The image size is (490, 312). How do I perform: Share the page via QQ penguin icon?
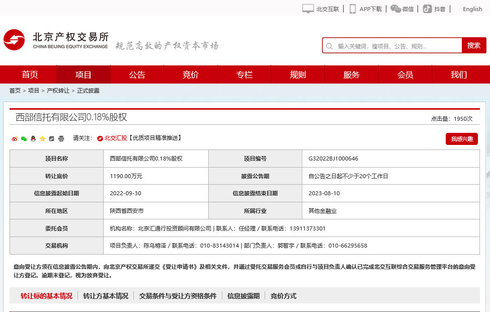point(33,138)
